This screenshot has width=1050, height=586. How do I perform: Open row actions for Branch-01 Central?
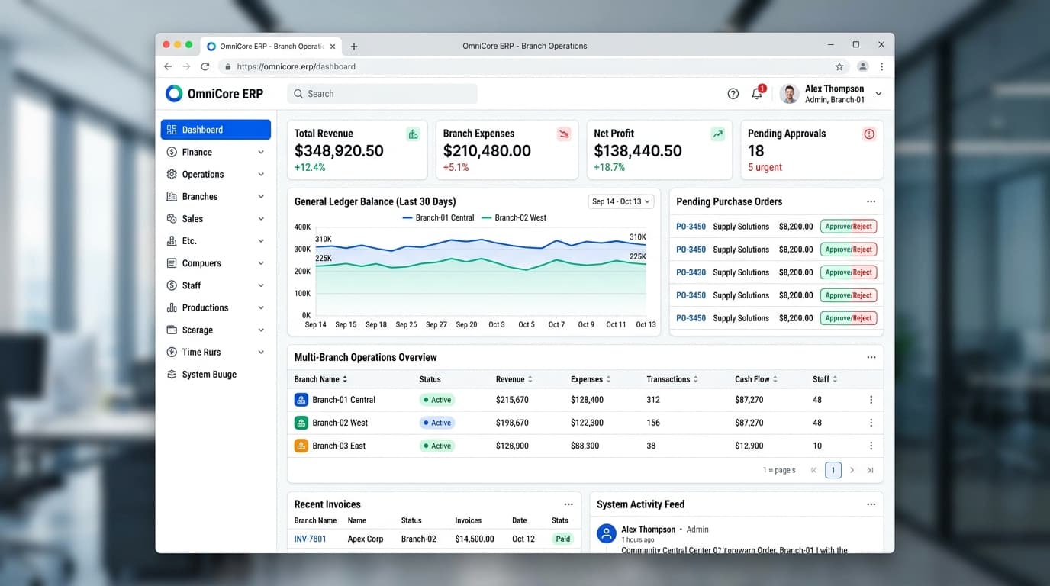(871, 400)
